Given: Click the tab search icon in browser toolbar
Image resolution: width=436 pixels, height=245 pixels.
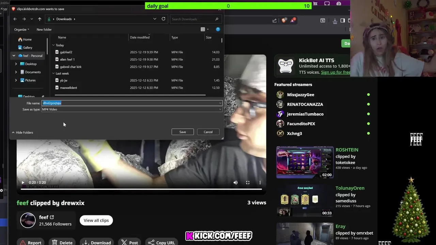Looking at the screenshot, I should point(323,20).
